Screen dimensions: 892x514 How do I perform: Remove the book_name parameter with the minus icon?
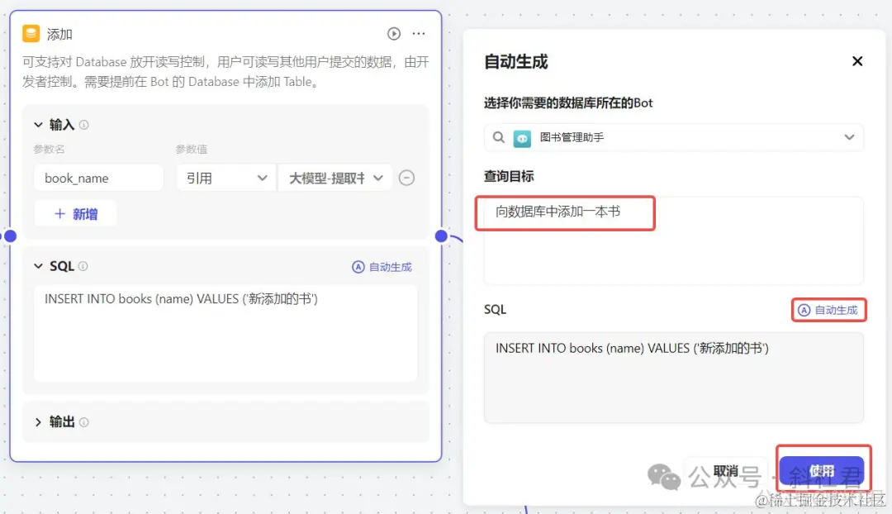406,177
